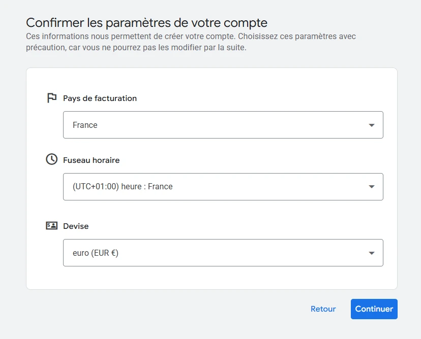
Task: Click the "Fuseau horaire" label
Action: (91, 160)
